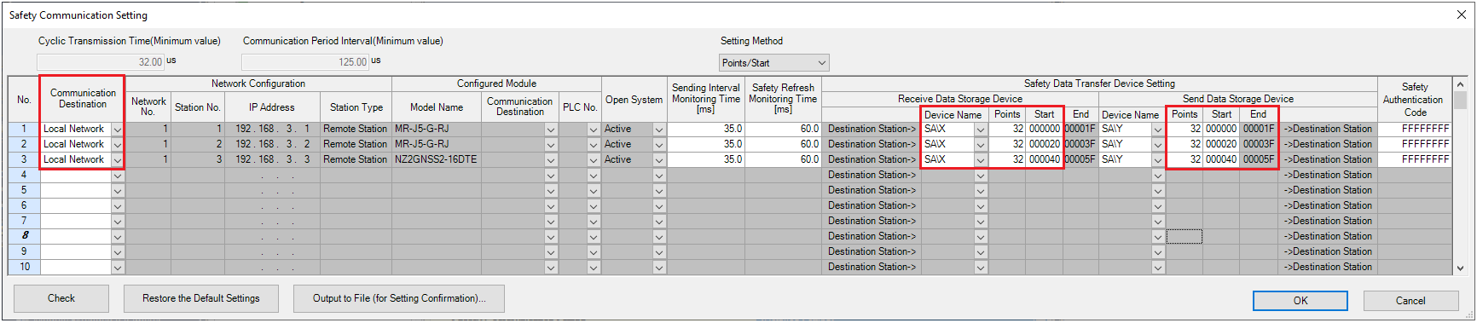
Task: Click model name NZ2GNSS2-16DTE cell
Action: point(437,160)
